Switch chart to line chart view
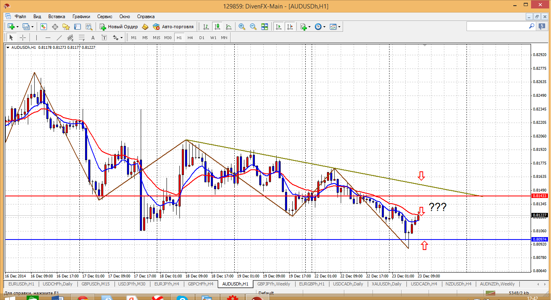The image size is (552, 300). point(229,27)
